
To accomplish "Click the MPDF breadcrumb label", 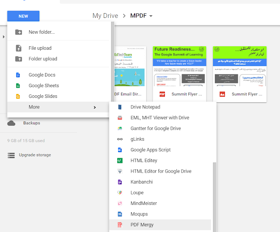I will click(138, 16).
